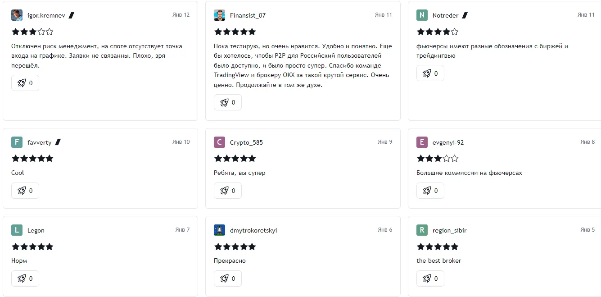
Task: Click dmytrokoretskyi's avatar image
Action: click(x=220, y=230)
